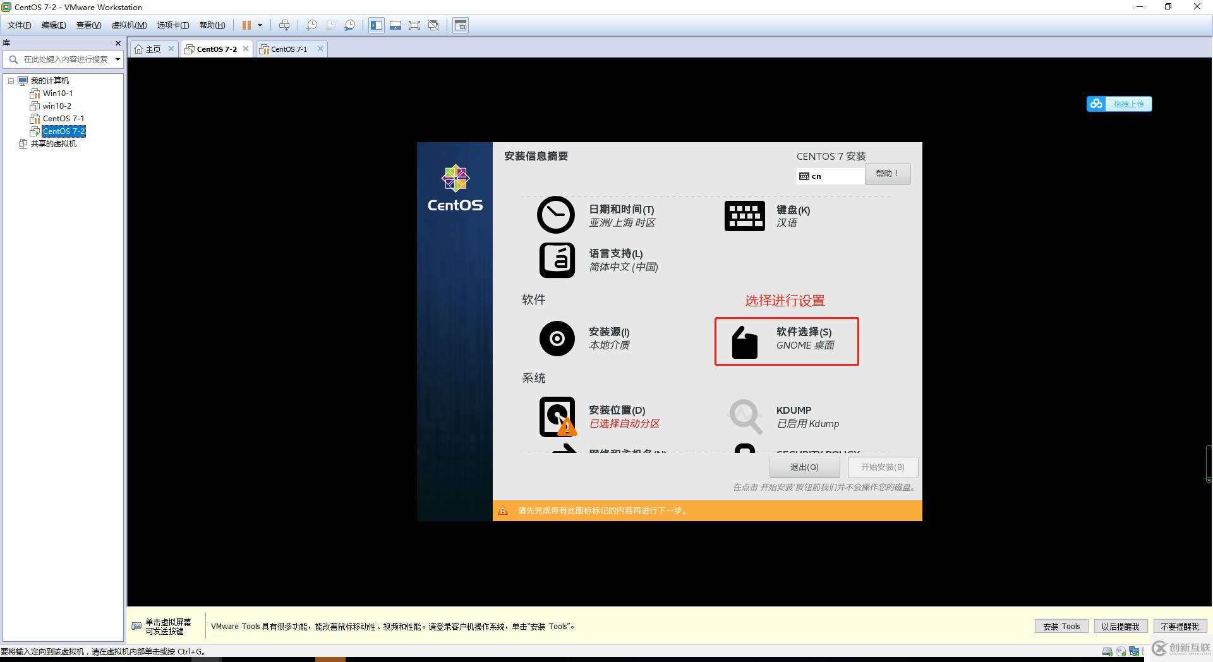
Task: Open the power options dropdown arrow
Action: pyautogui.click(x=260, y=25)
